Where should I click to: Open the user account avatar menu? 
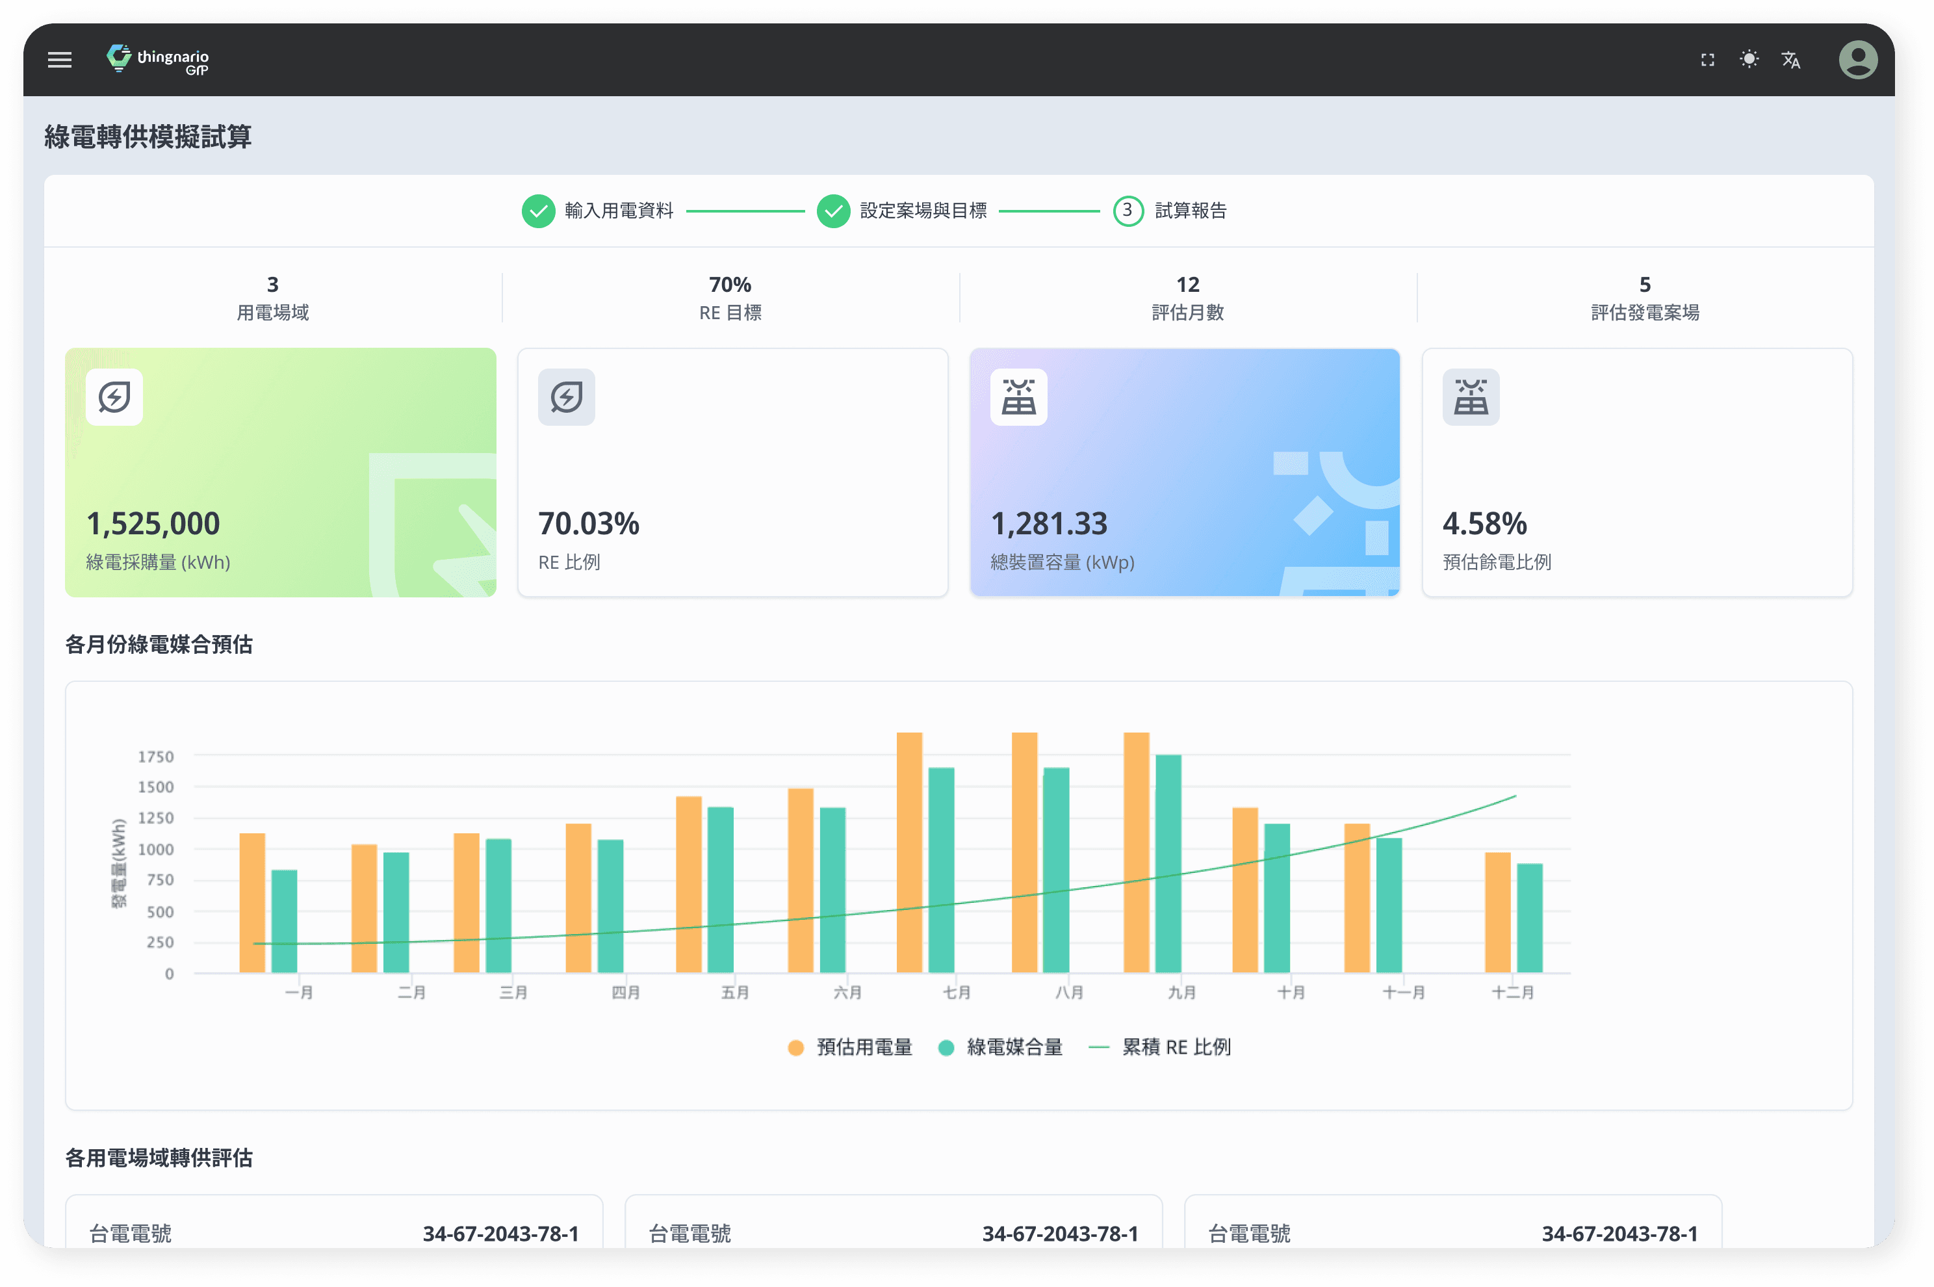1858,59
